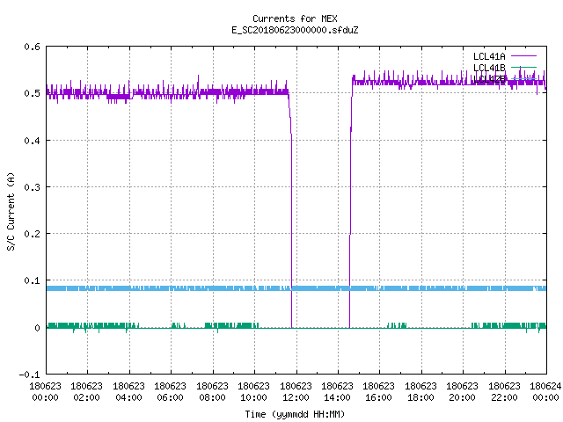Click the y-axis tick value 0.6
Viewport: 563px width, 422px height.
coord(32,47)
